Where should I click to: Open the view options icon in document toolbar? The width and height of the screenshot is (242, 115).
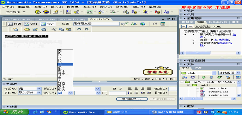click(x=163, y=24)
